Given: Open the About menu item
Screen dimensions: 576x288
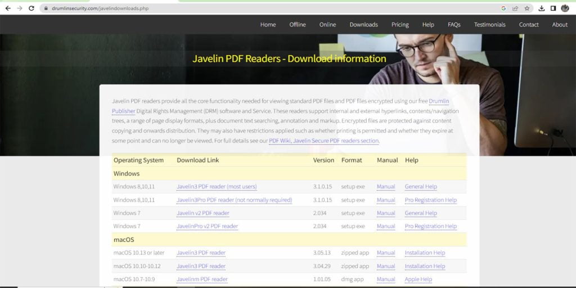Looking at the screenshot, I should [560, 25].
